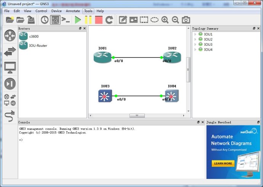Zoom in with the magnifier plus icon
The image size is (263, 187).
[165, 20]
